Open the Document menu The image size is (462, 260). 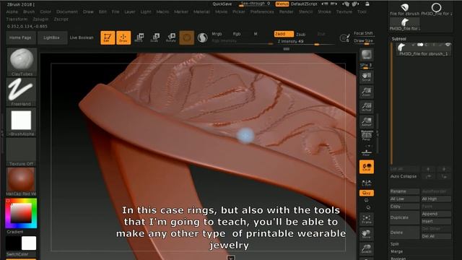(67, 12)
